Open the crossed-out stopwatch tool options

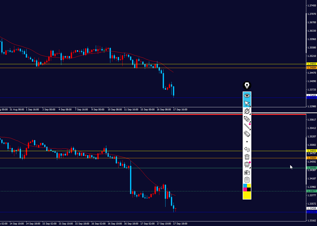pyautogui.click(x=247, y=111)
